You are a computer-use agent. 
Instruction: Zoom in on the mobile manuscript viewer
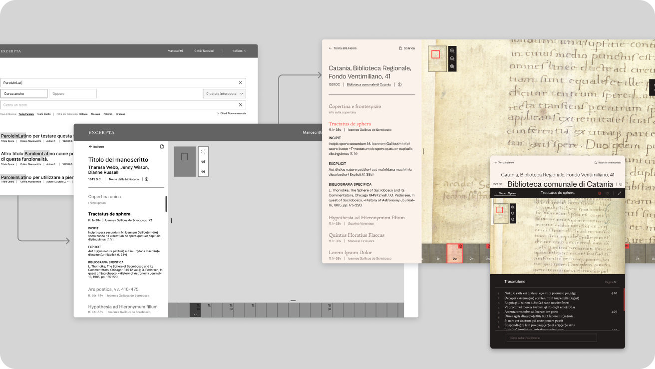(513, 207)
